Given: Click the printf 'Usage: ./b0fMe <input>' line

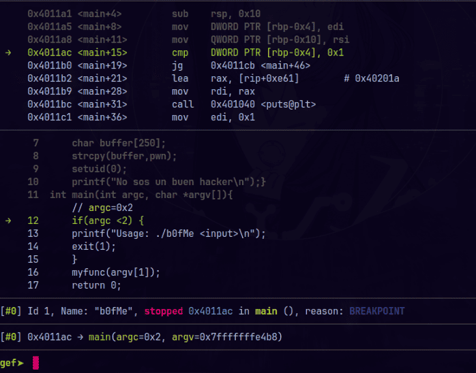Looking at the screenshot, I should (x=169, y=233).
